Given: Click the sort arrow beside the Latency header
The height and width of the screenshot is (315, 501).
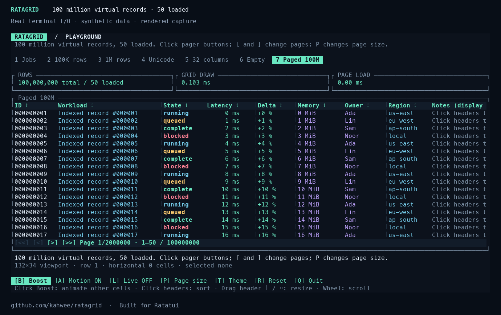Looking at the screenshot, I should pos(237,105).
